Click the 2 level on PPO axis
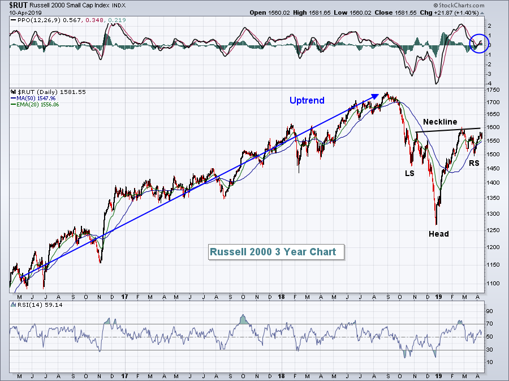The width and height of the screenshot is (509, 381). click(x=490, y=26)
